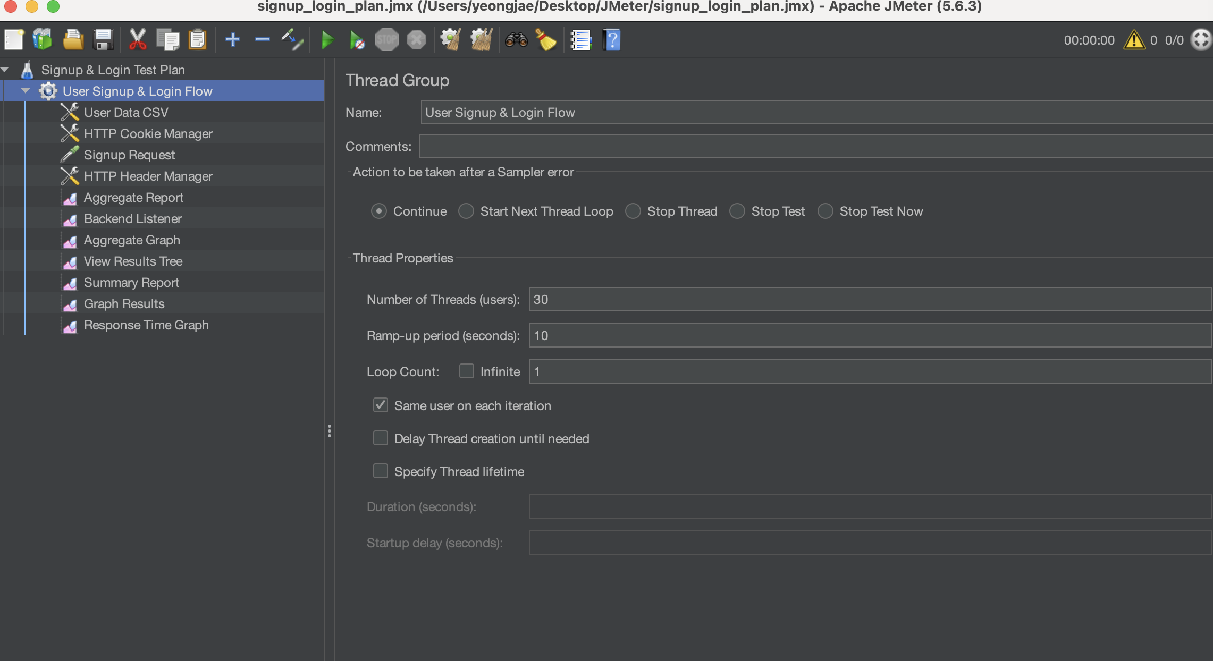The width and height of the screenshot is (1213, 661).
Task: Uncheck Same user on each iteration
Action: click(381, 405)
